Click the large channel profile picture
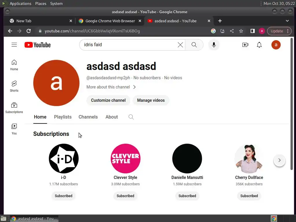296x222 pixels. (56, 83)
